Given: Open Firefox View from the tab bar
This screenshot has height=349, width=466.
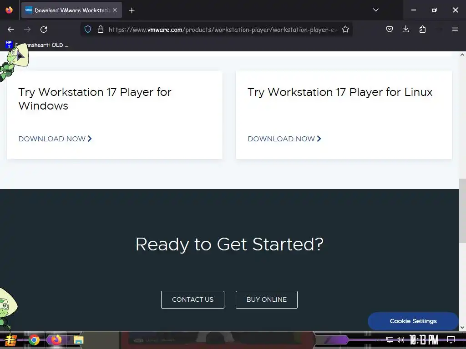Looking at the screenshot, I should (9, 10).
